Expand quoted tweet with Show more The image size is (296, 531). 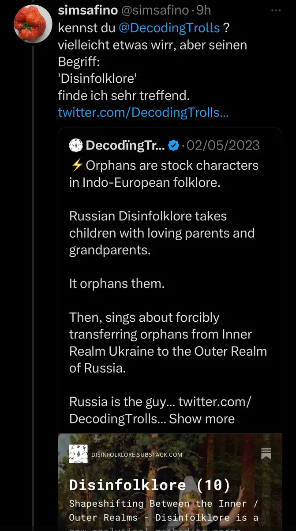[x=202, y=418]
